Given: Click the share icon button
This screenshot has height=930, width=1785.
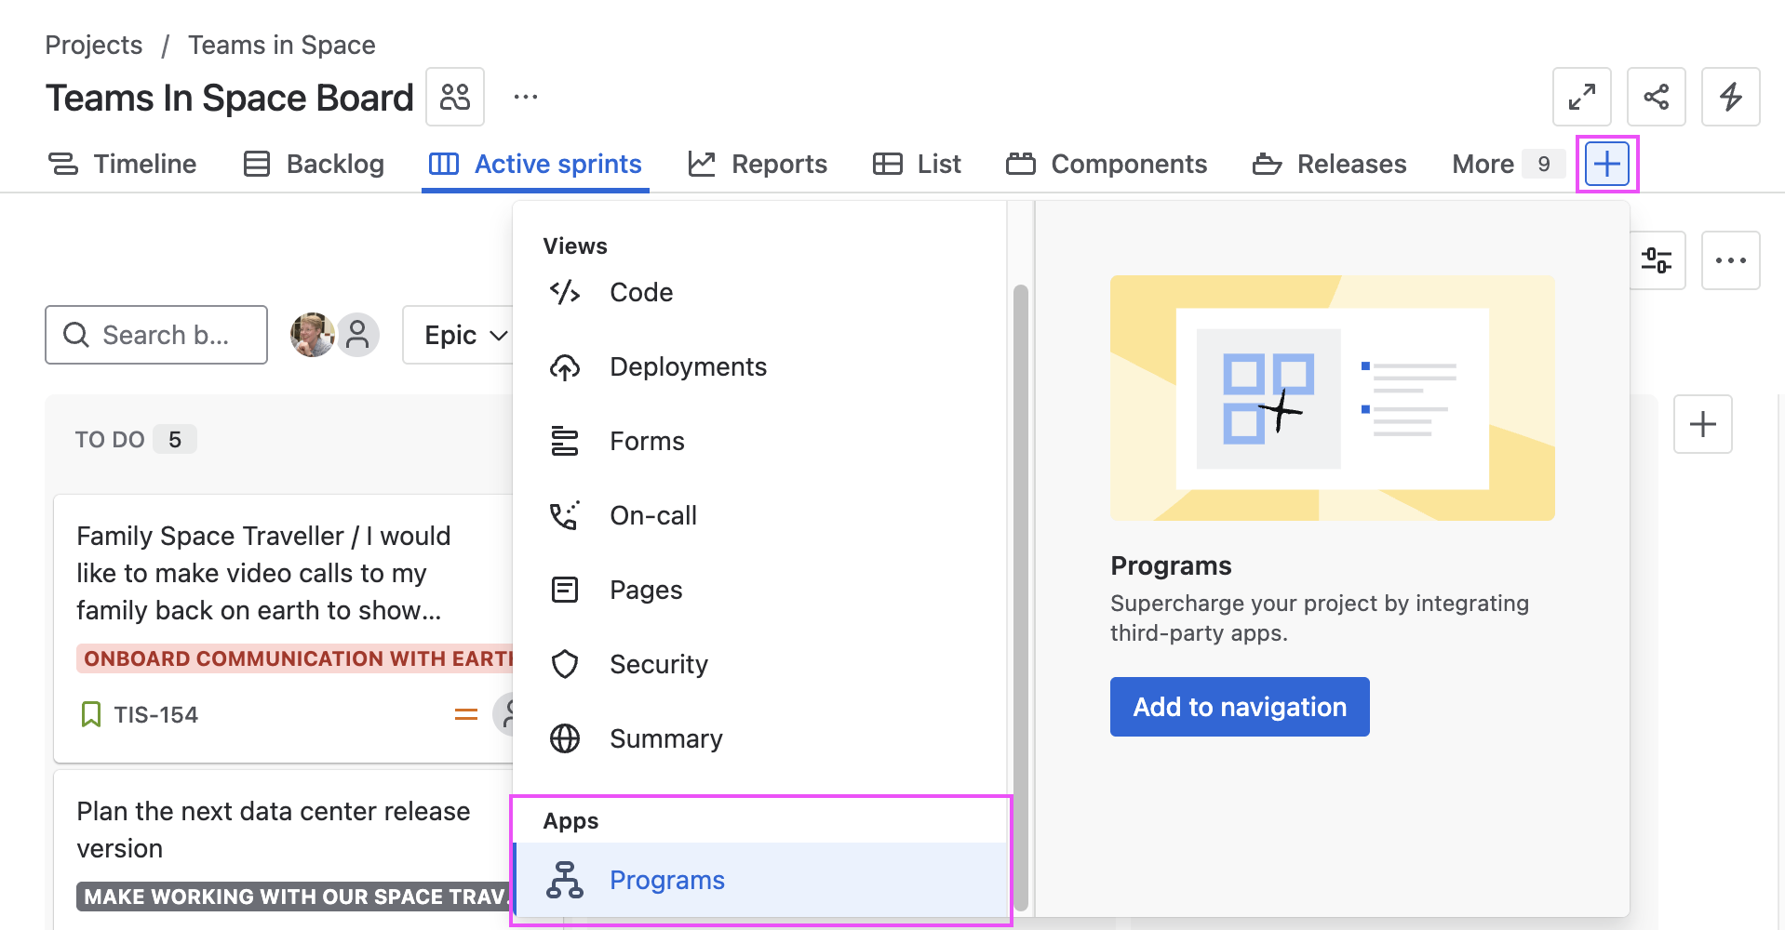Looking at the screenshot, I should click(1656, 97).
